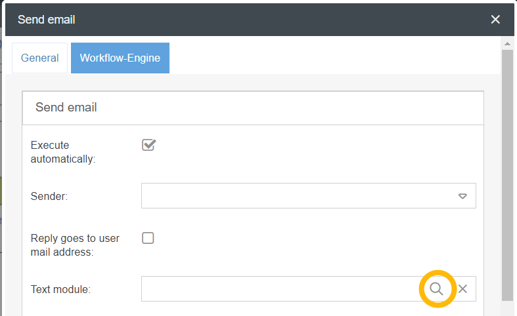517x316 pixels.
Task: Click the Send email section header
Action: 66,107
